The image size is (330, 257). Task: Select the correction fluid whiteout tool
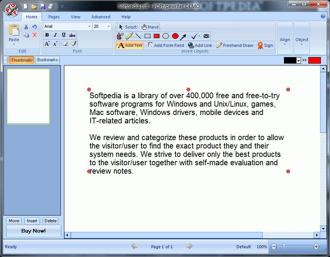tap(120, 36)
